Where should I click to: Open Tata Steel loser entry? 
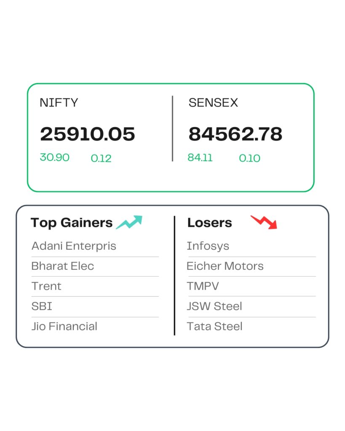point(215,326)
